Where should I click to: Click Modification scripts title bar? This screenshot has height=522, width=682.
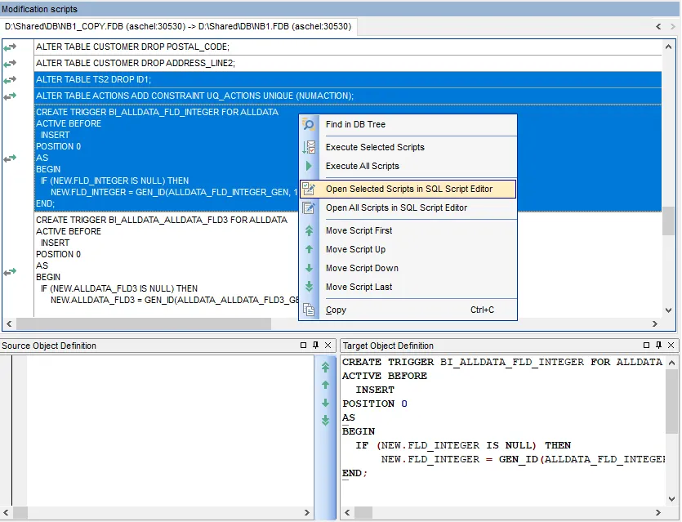pyautogui.click(x=341, y=9)
